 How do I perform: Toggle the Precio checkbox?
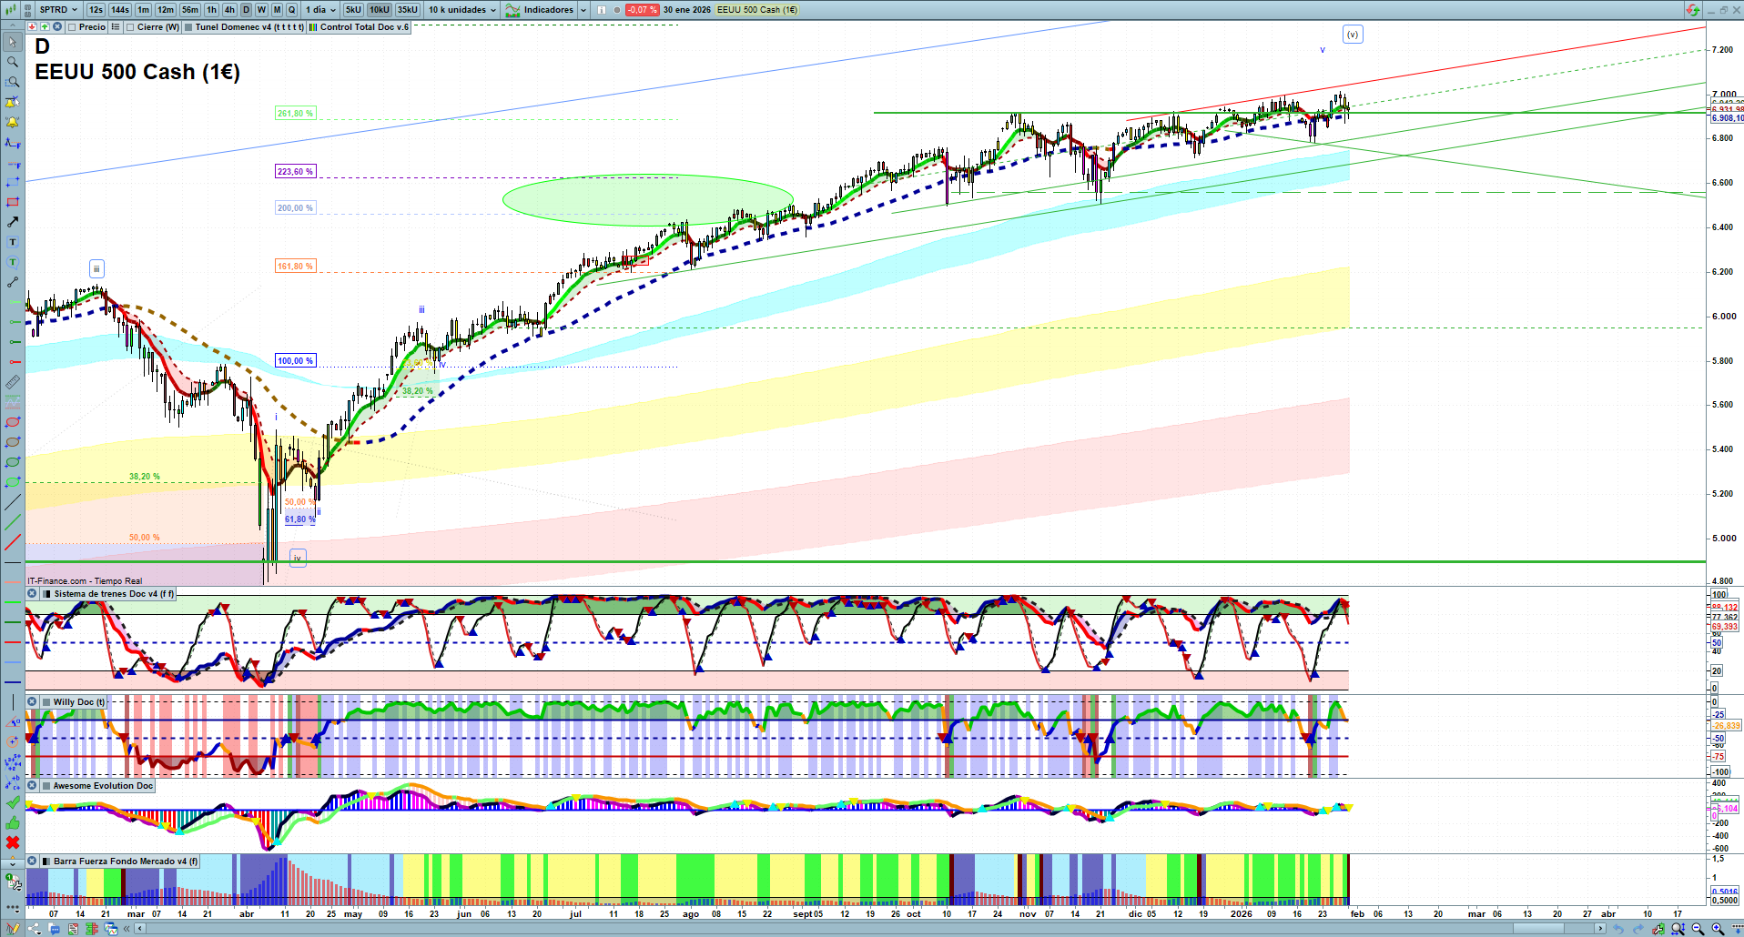[x=72, y=27]
